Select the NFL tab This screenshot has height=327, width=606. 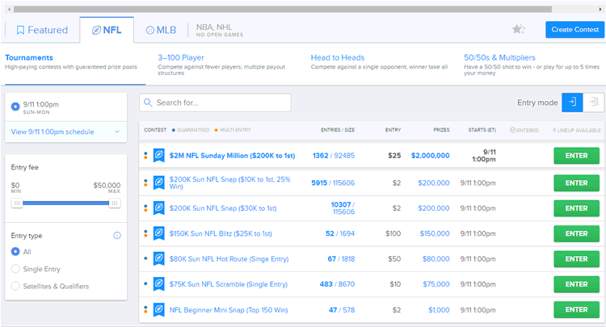point(107,30)
